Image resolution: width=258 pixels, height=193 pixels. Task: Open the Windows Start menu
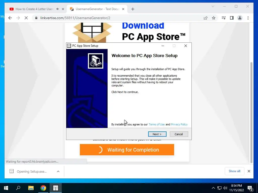[6, 188]
